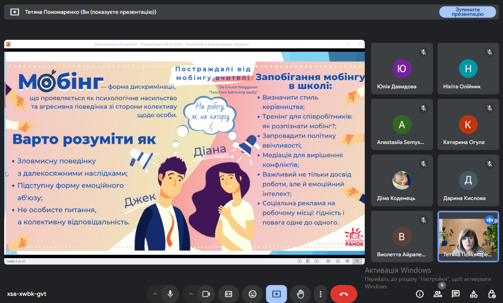Screen dimensions: 503x303
Task: Click the name Джек on slide
Action: (140, 200)
